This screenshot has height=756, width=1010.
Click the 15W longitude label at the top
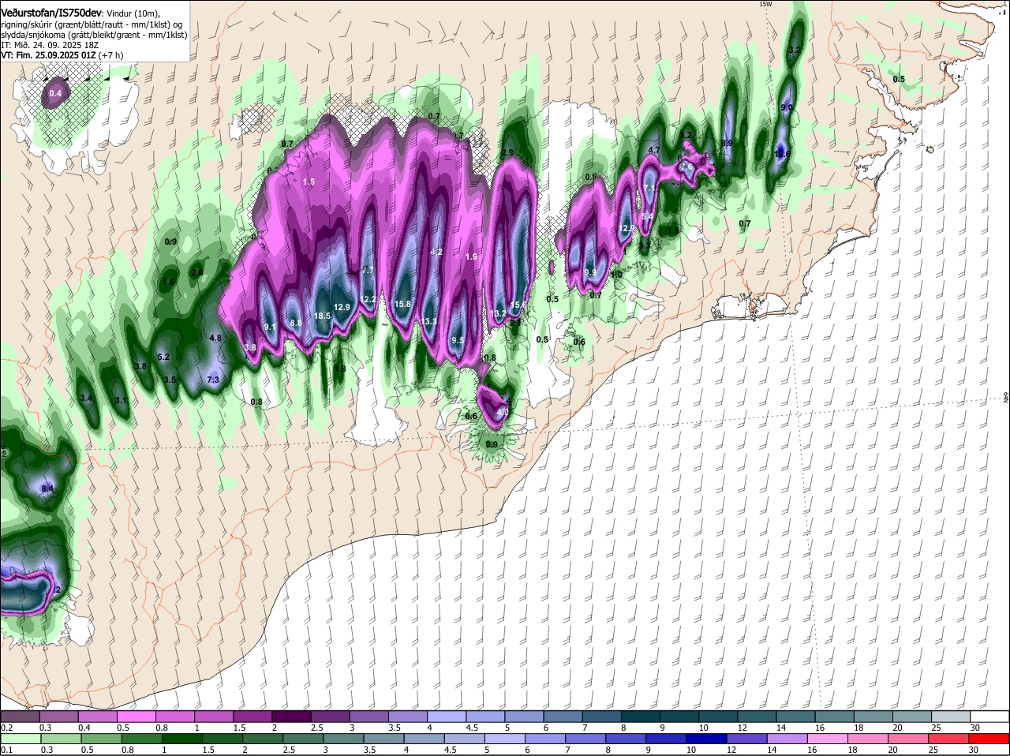(x=765, y=5)
